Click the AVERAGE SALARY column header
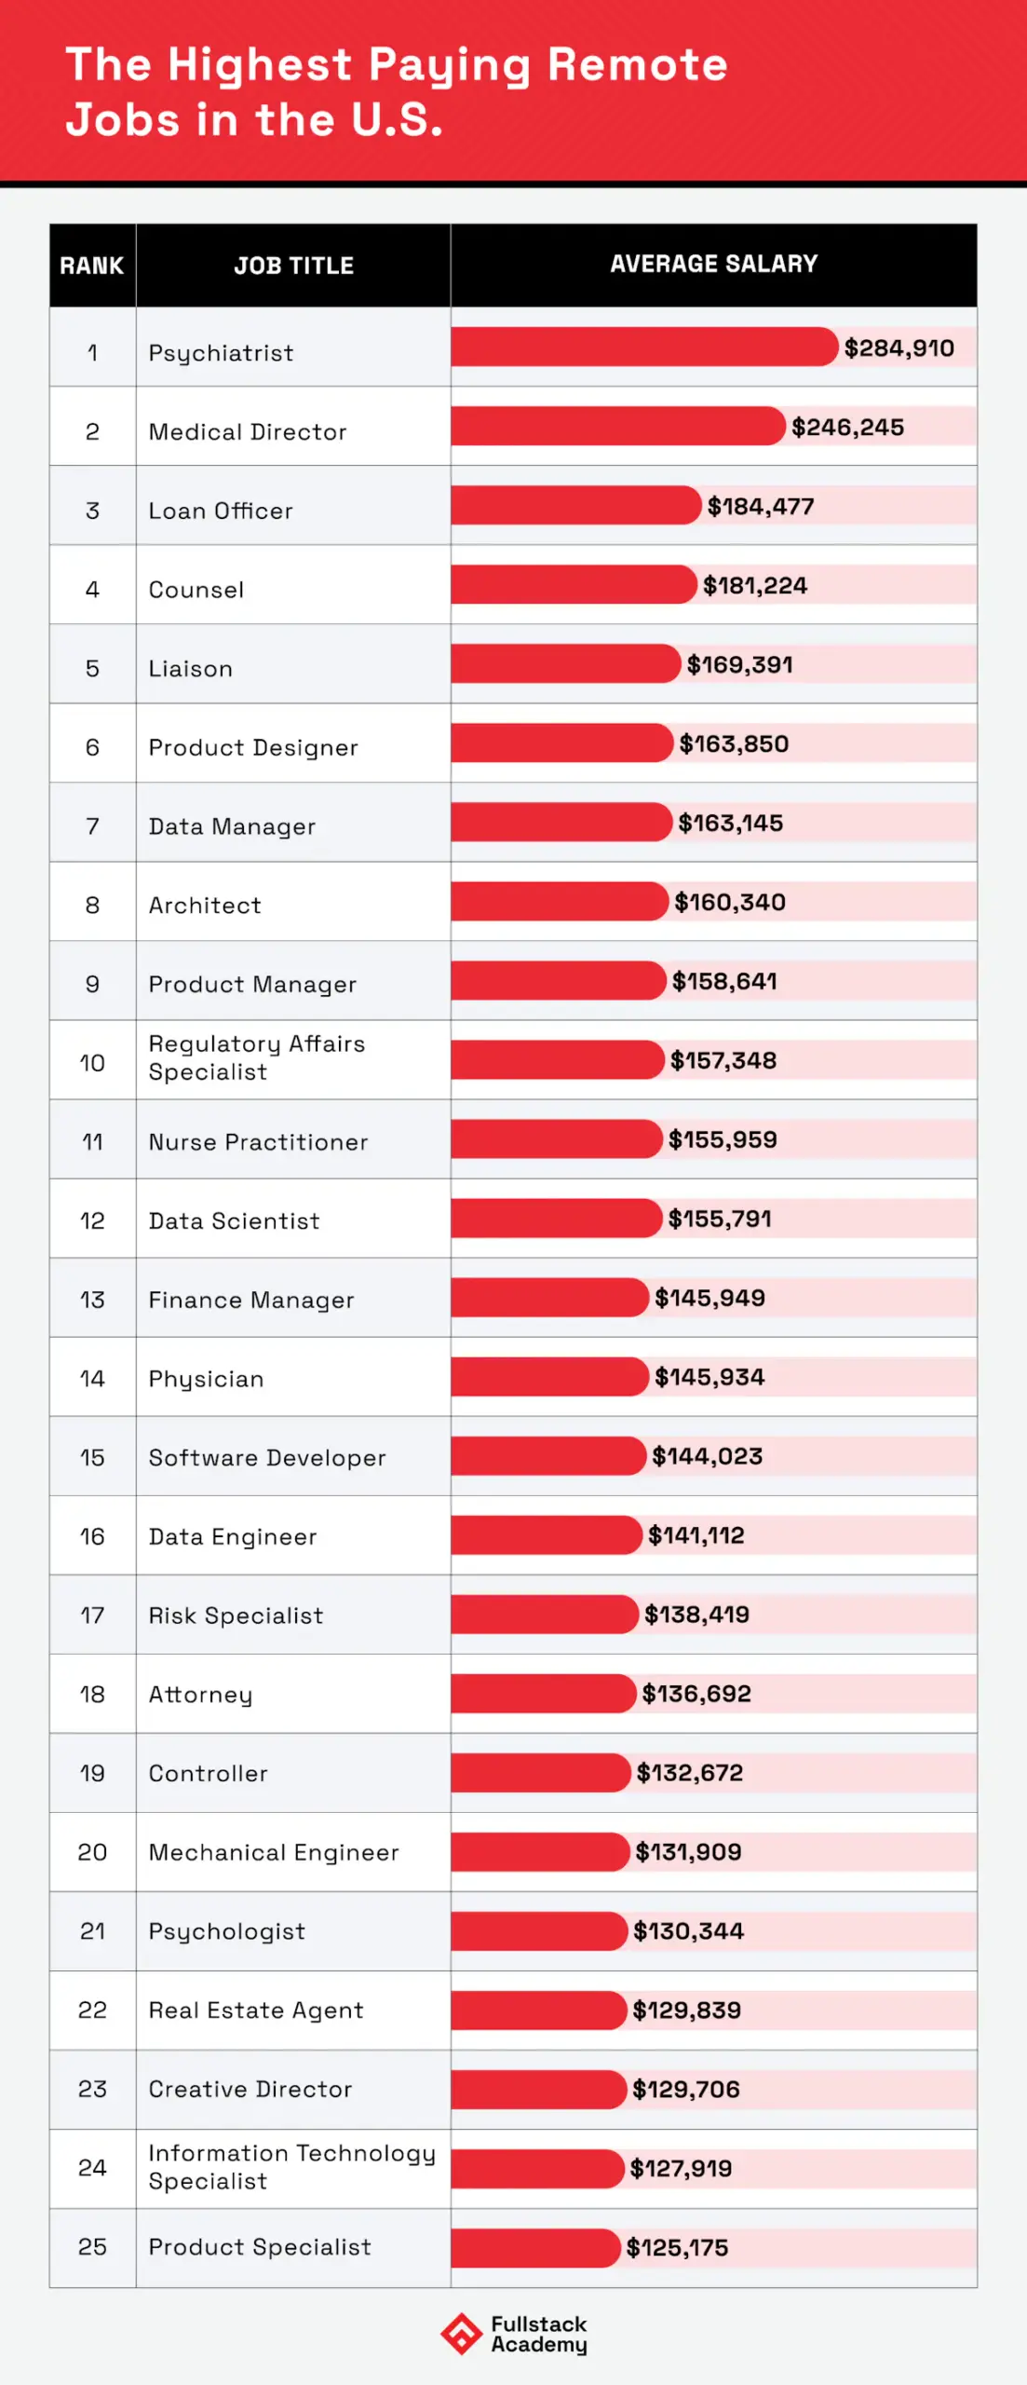 click(x=713, y=264)
